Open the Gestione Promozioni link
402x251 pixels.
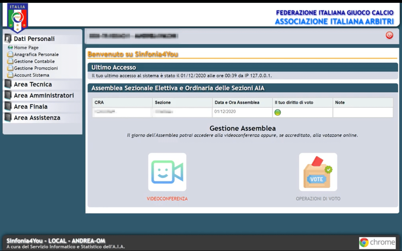(x=36, y=68)
